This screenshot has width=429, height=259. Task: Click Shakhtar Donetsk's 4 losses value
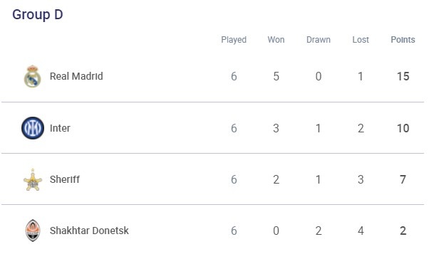pos(361,231)
